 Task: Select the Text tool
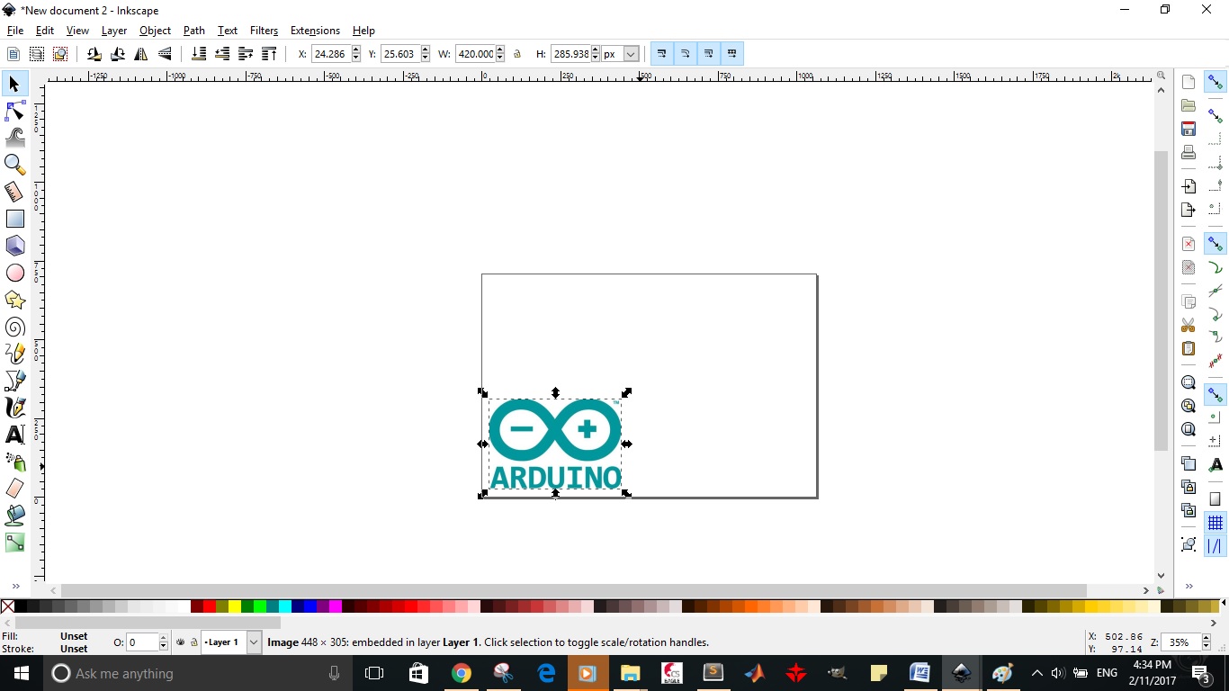15,435
